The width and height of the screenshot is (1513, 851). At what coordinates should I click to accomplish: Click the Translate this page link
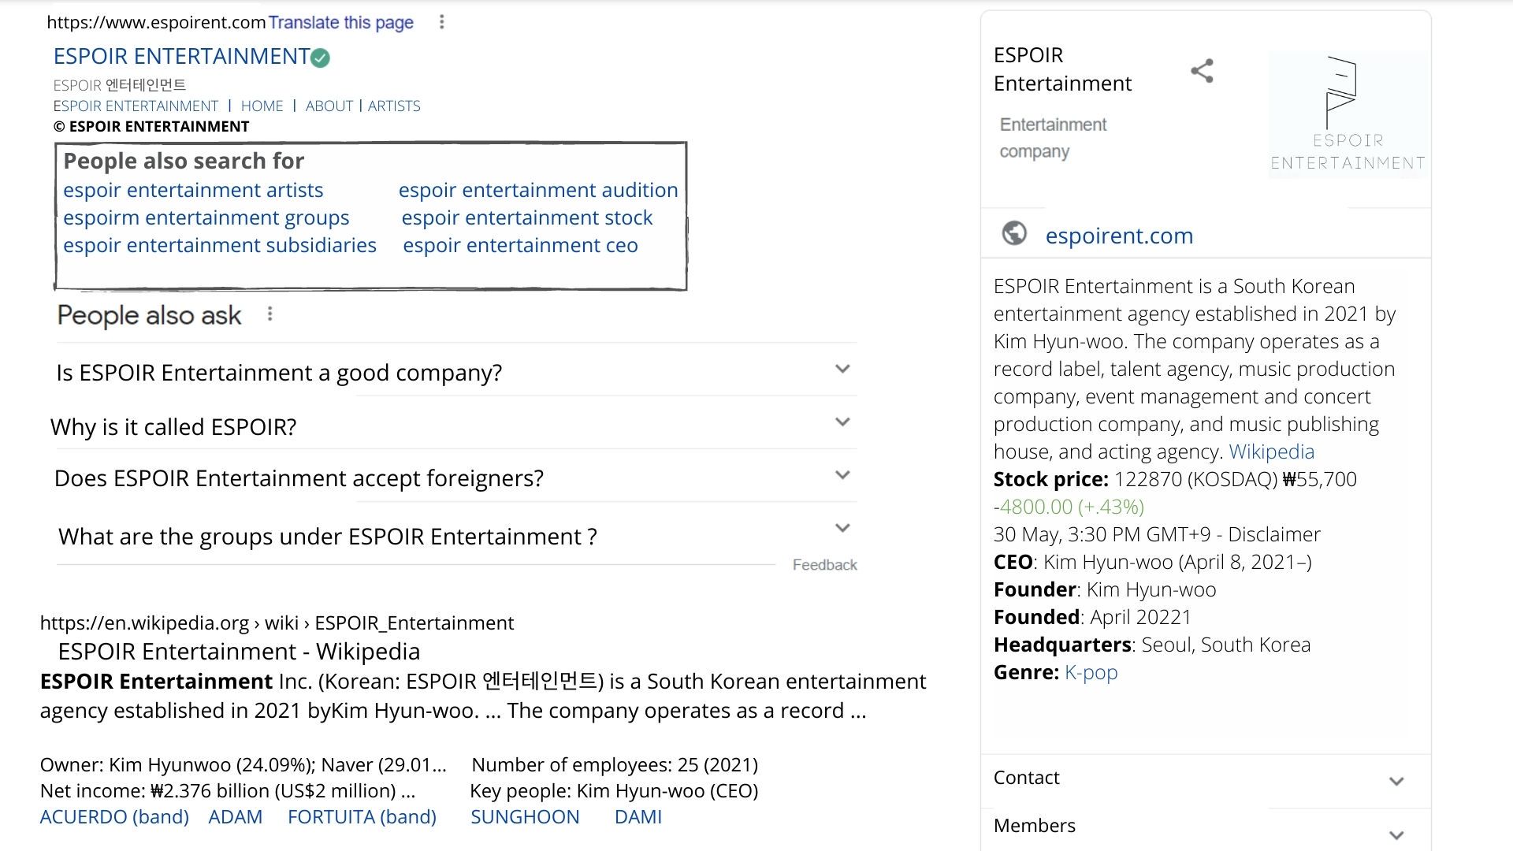click(x=340, y=22)
